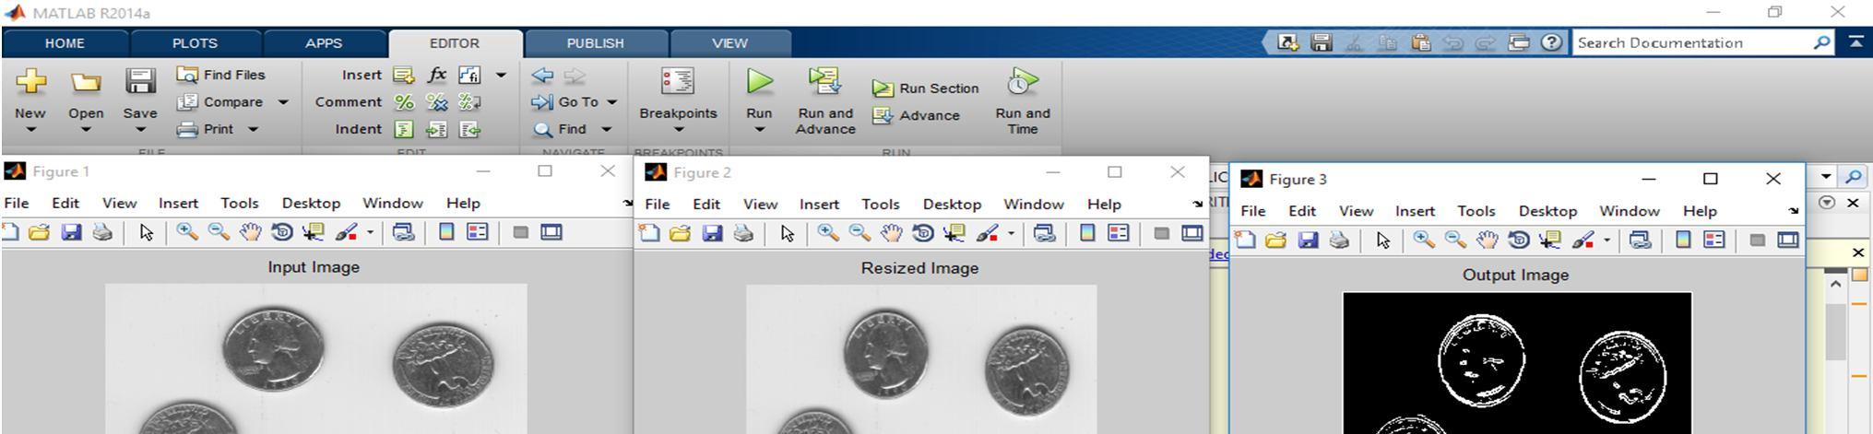Click Hide Plot Tools icon in Figure 1
The width and height of the screenshot is (1873, 434).
pos(520,232)
